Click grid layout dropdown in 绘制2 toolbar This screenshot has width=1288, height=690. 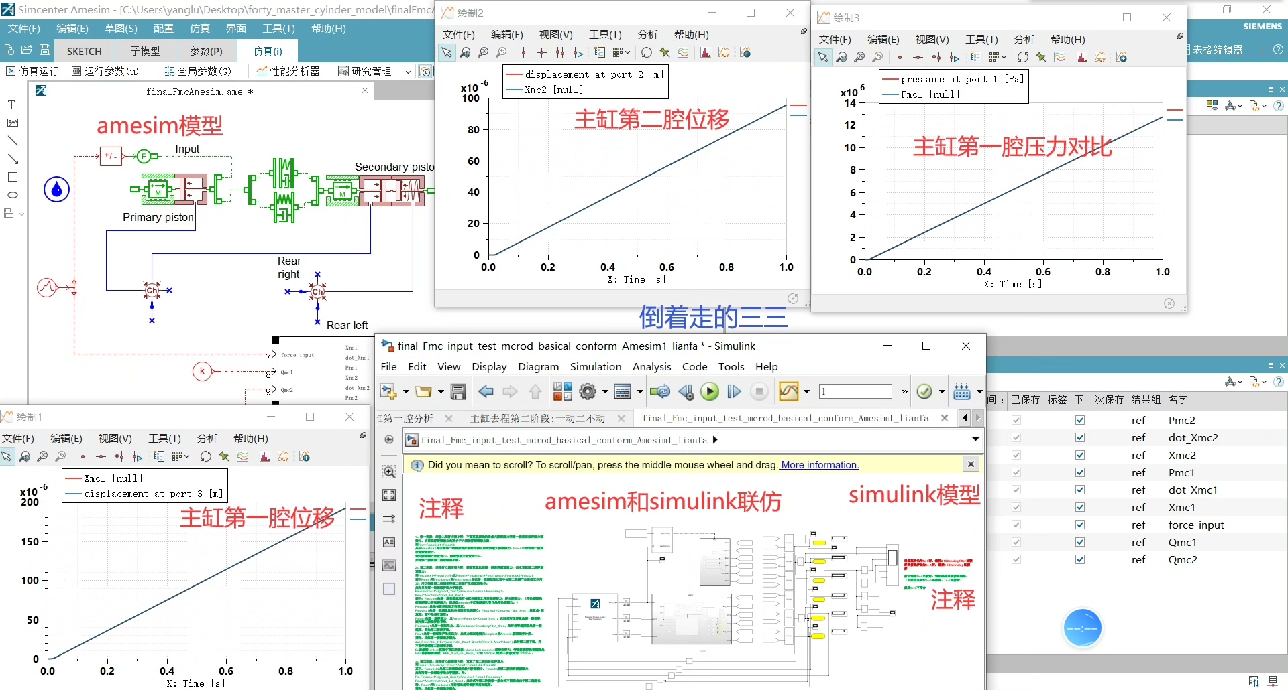621,52
